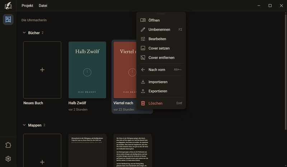Choose Bearbeiten in the context menu
The image size is (287, 167).
161,39
